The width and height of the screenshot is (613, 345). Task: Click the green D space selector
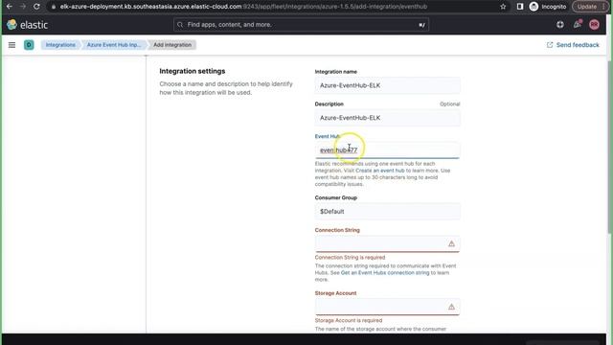pyautogui.click(x=29, y=45)
